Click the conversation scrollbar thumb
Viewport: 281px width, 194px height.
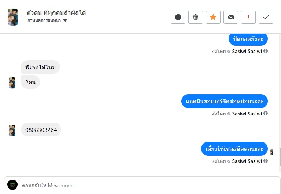coord(280,157)
